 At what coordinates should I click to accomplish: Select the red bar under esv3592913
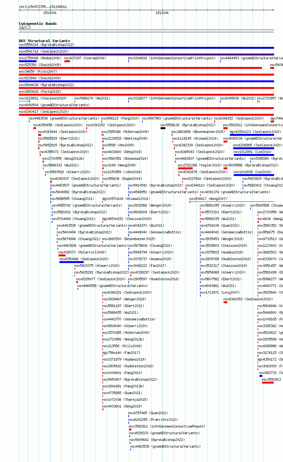click(268, 383)
